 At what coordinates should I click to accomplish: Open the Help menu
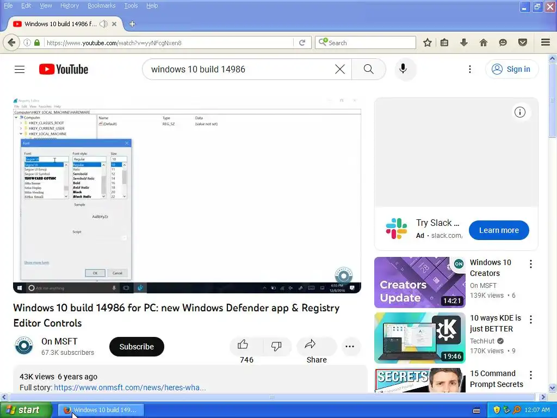point(152,5)
